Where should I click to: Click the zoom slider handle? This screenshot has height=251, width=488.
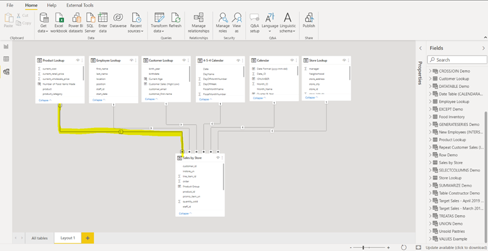[363, 247]
